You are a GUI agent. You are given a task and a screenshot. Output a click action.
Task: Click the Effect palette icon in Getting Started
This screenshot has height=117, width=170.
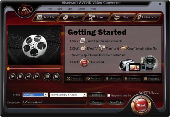point(83,48)
